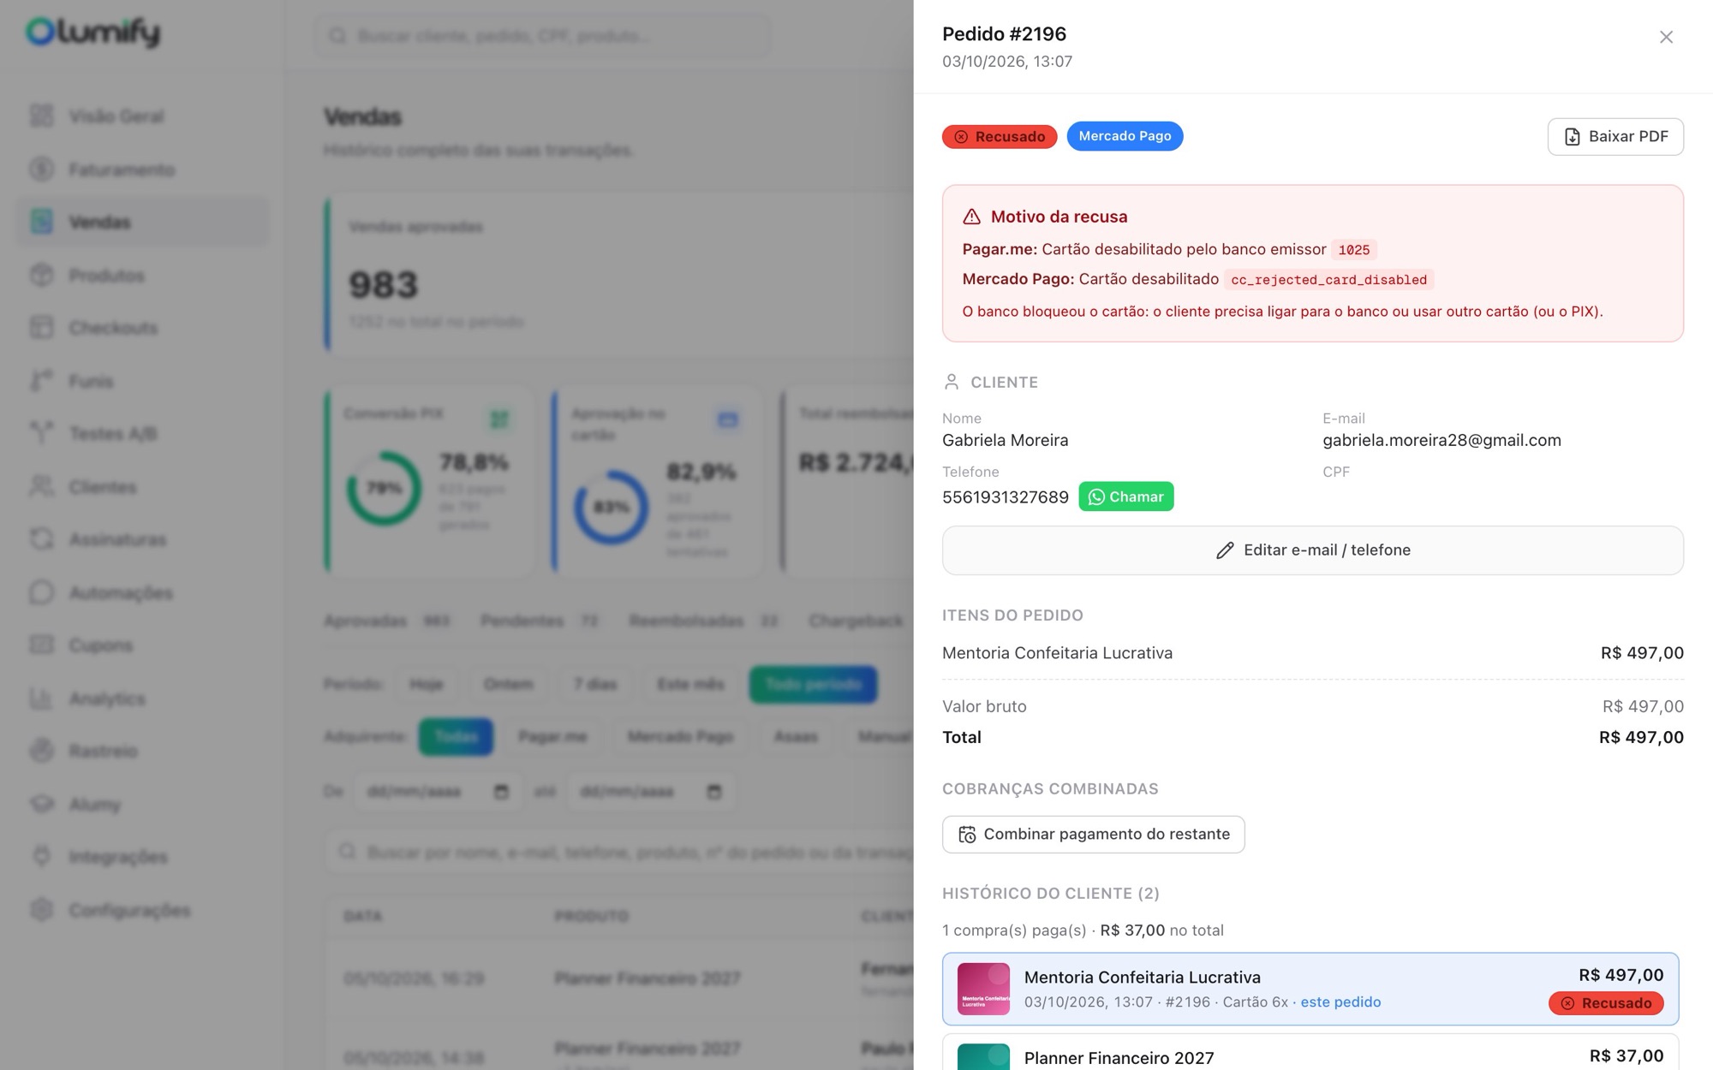Click the Lumify logo
The image size is (1713, 1070).
tap(93, 33)
